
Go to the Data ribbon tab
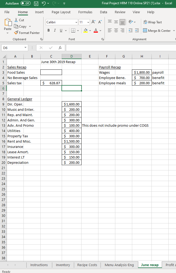(103, 12)
